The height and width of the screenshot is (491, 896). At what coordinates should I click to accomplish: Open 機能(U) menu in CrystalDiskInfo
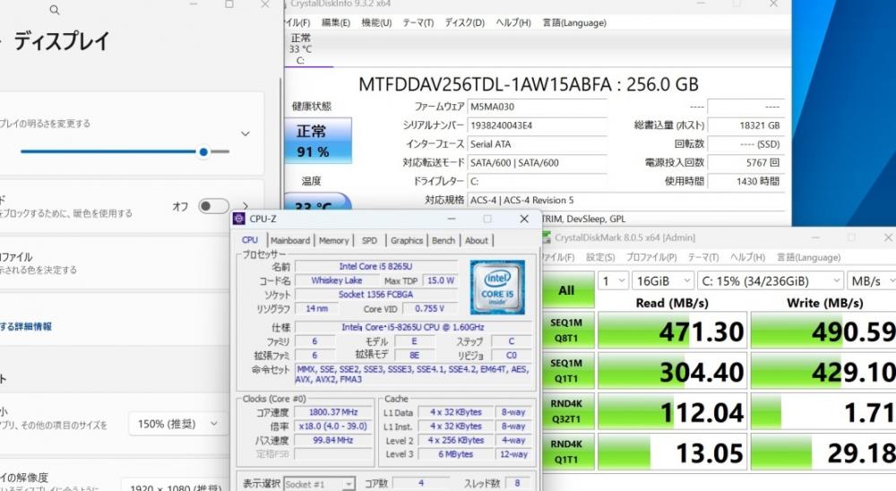(376, 23)
